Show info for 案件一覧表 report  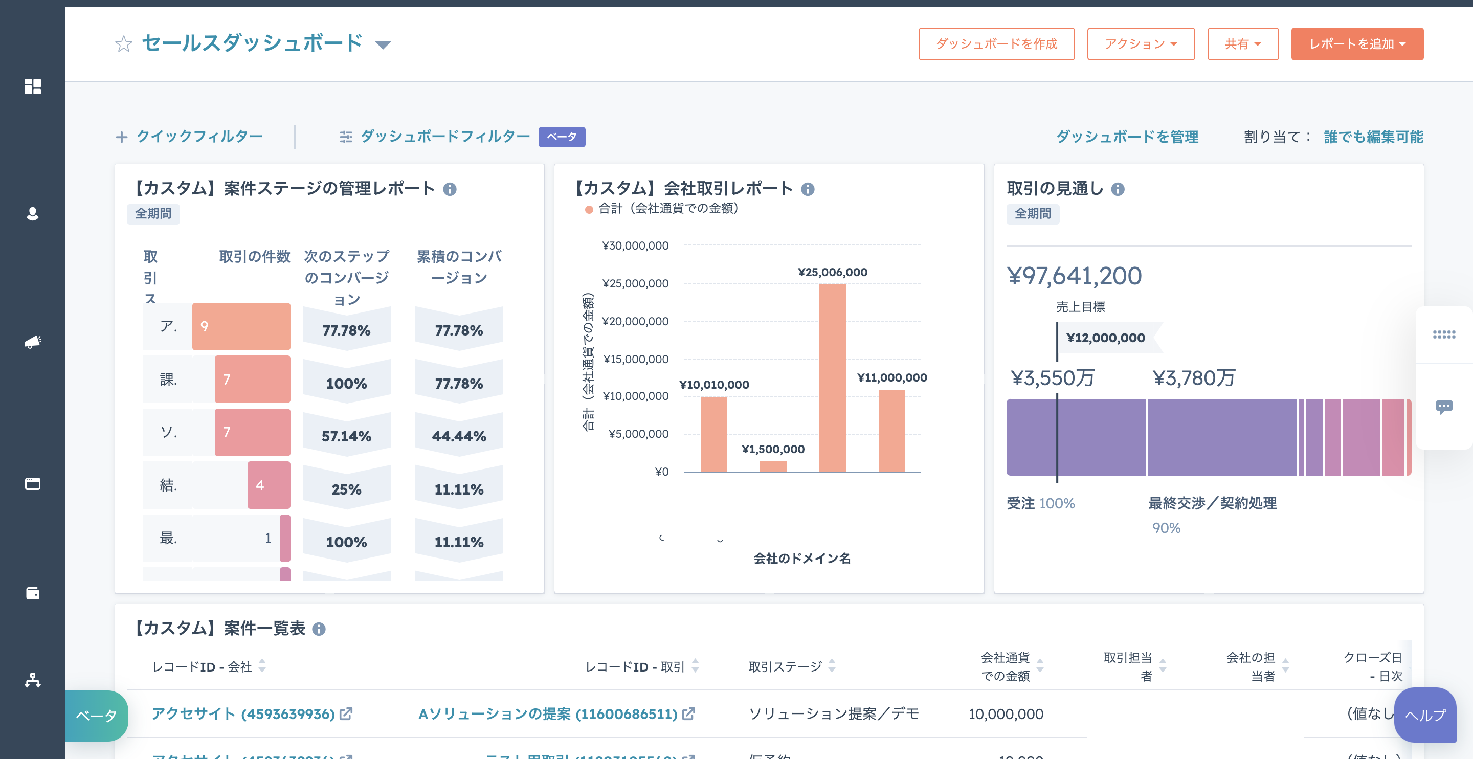pyautogui.click(x=319, y=629)
